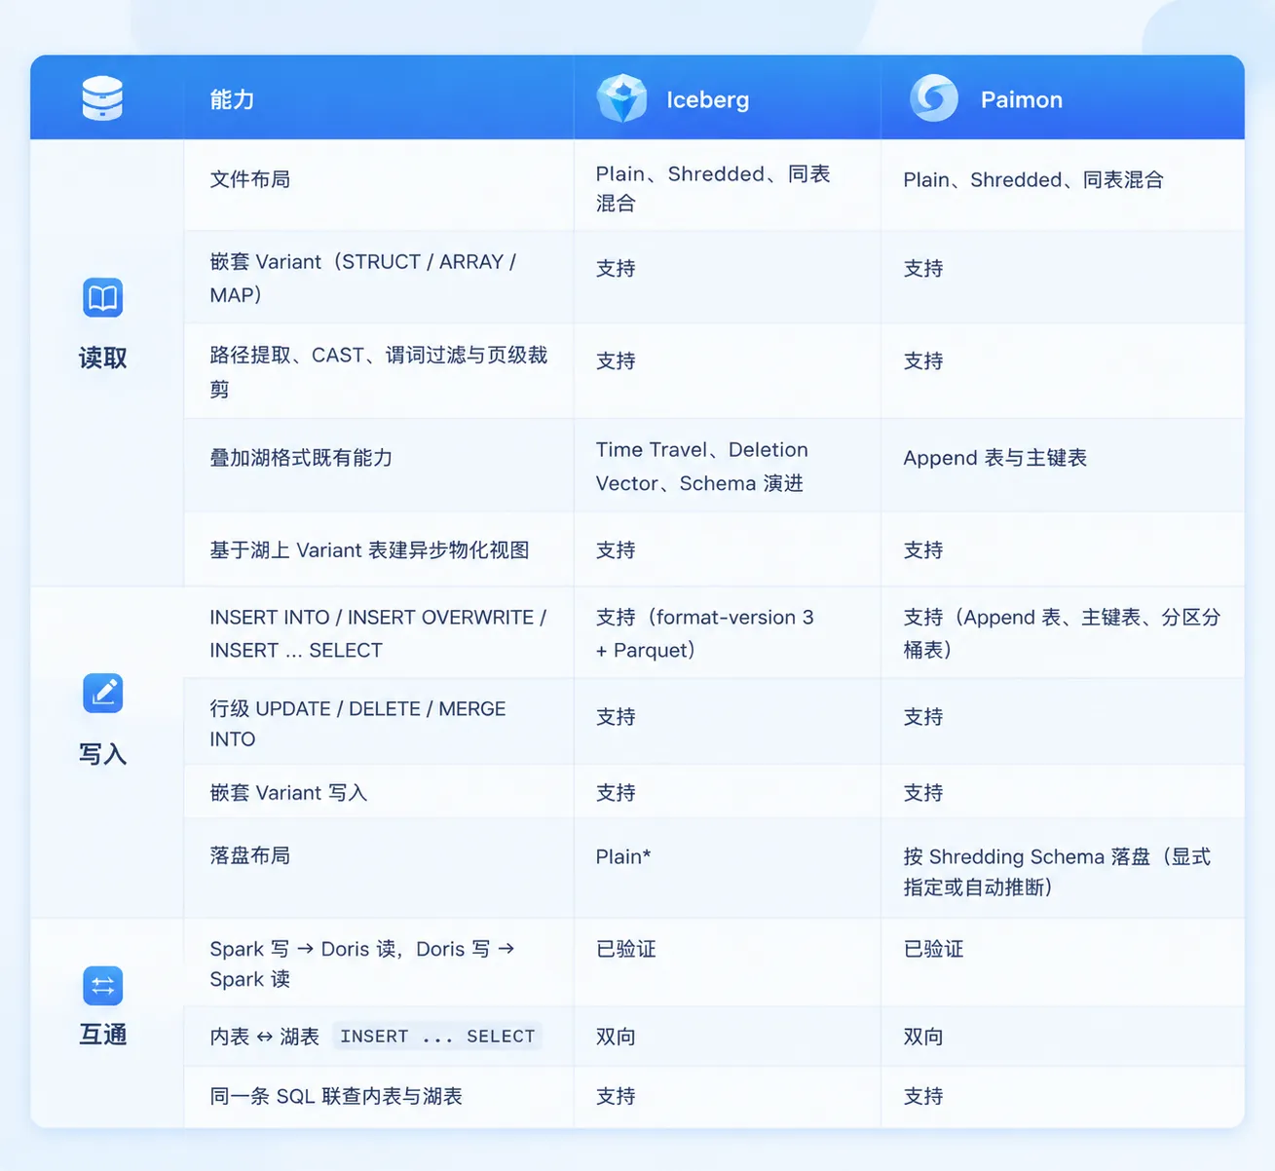Select 同一条 SQL 联查内表与湖表 label
Image resolution: width=1275 pixels, height=1171 pixels.
(336, 1096)
